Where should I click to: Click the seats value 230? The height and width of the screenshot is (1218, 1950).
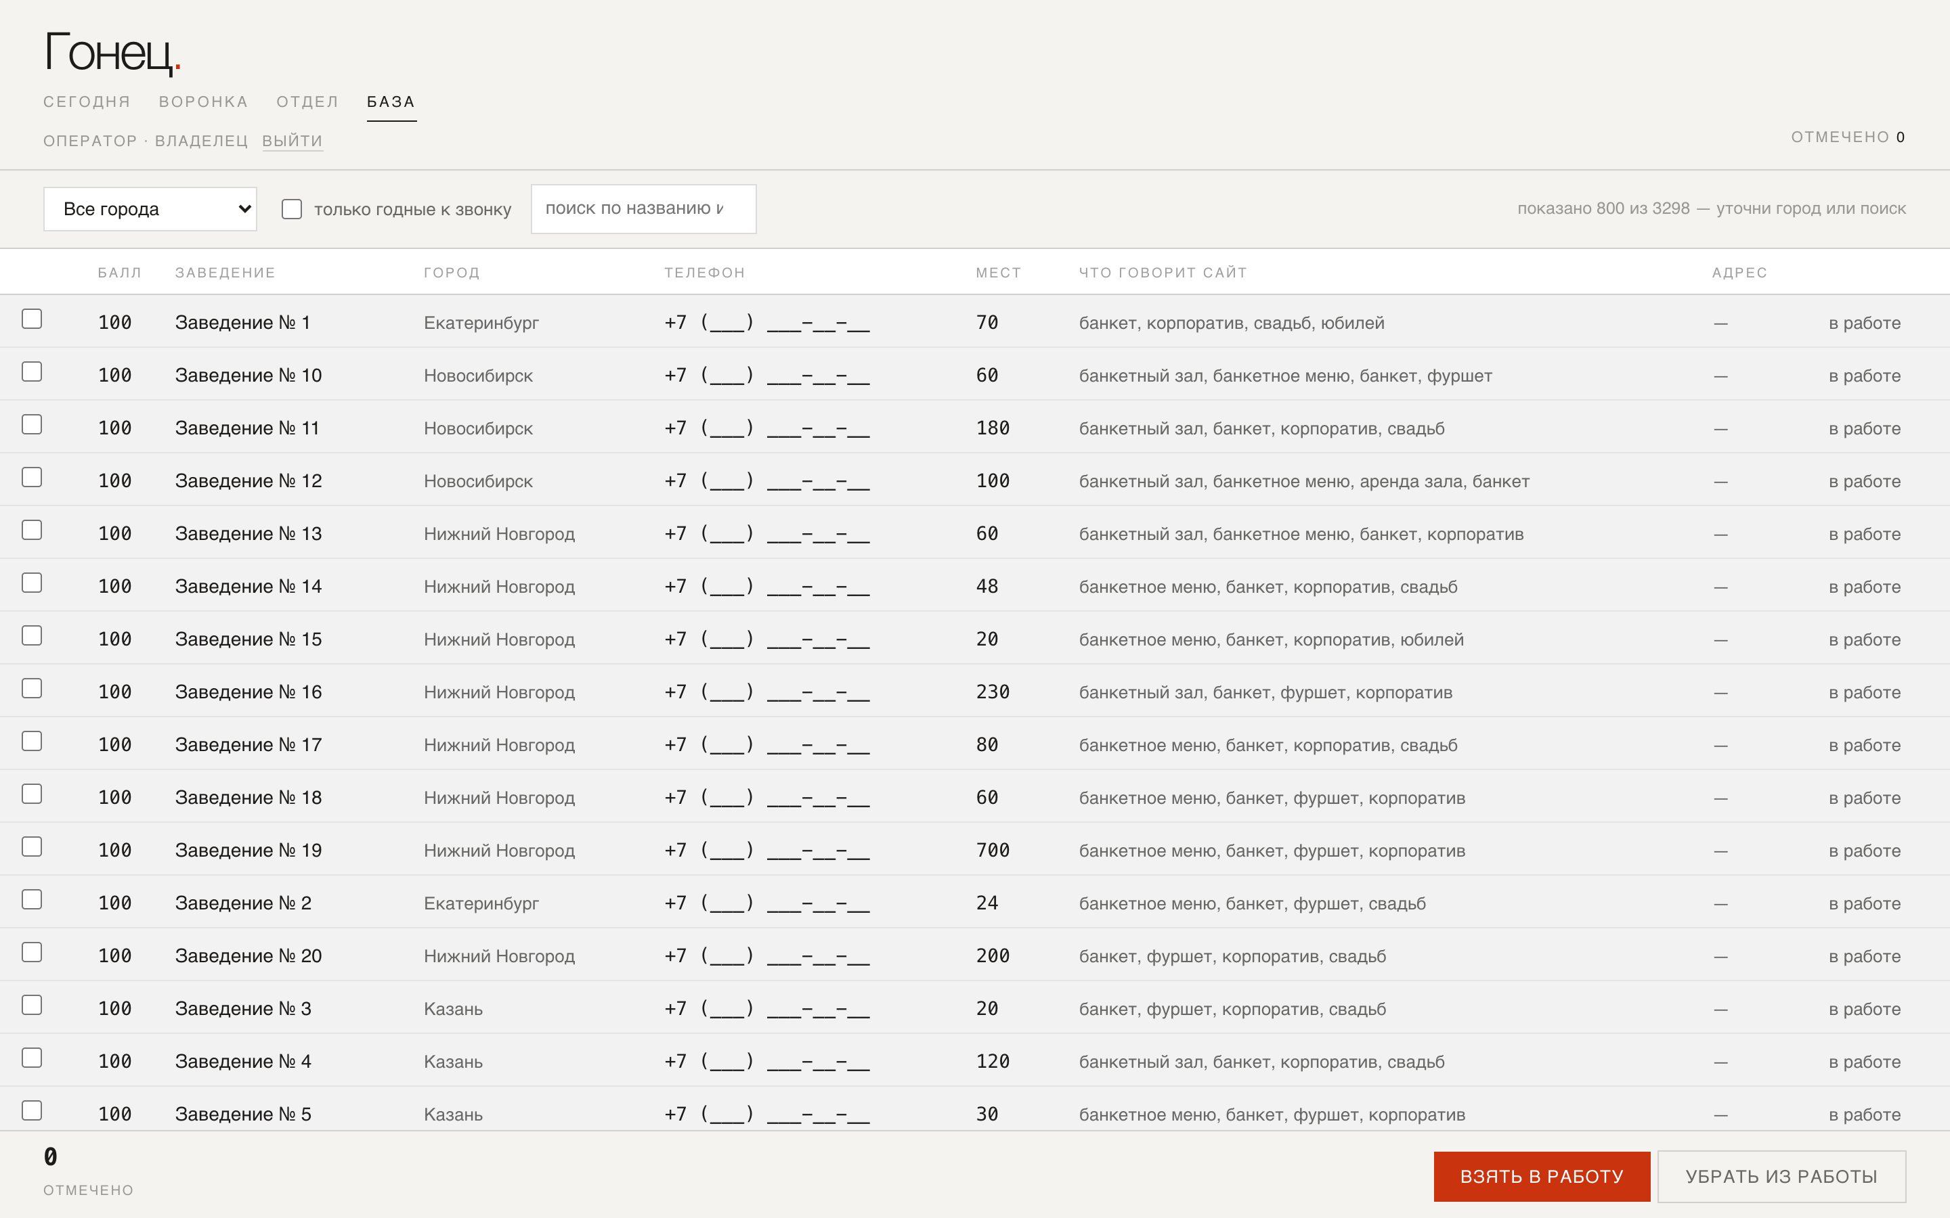coord(993,692)
